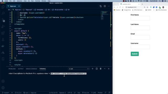Viewport: 168px width, 94px height.
Task: Open the Search view in the activity bar
Action: (x=3, y=13)
